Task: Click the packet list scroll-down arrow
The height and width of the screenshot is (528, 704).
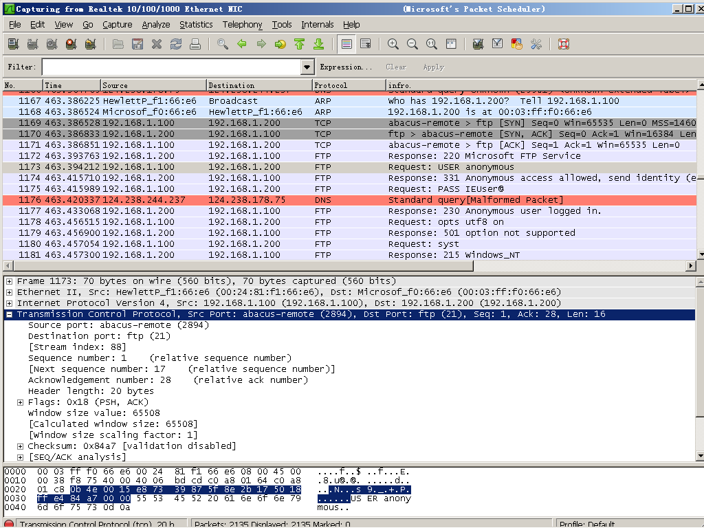Action: pos(701,254)
